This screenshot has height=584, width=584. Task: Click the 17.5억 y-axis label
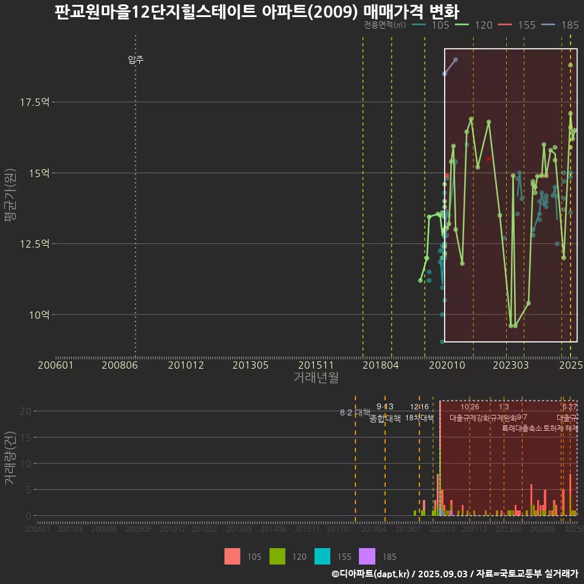(35, 102)
